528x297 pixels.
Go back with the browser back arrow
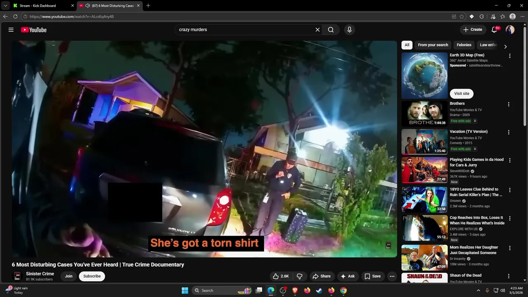[x=5, y=16]
